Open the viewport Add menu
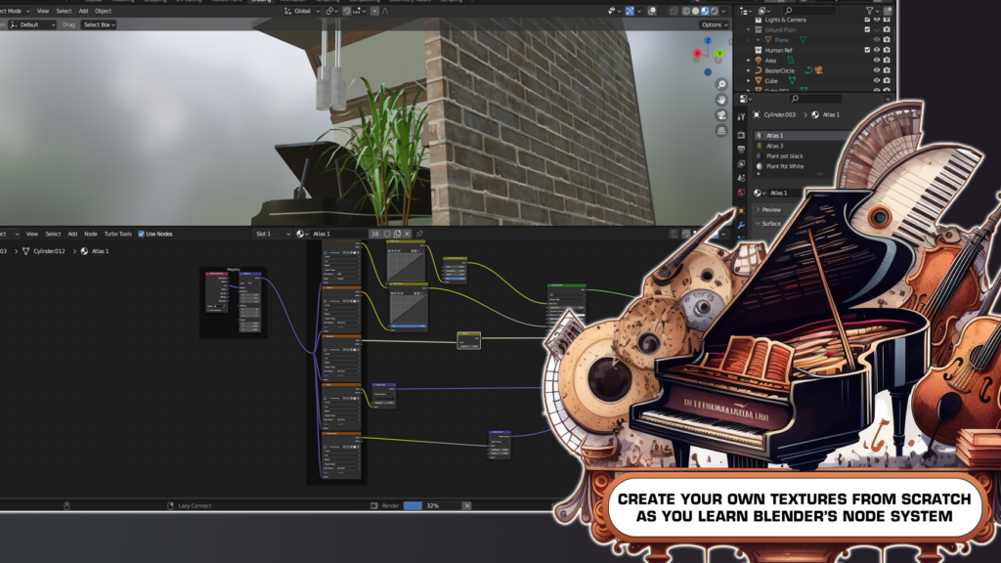This screenshot has width=1001, height=563. pos(83,11)
